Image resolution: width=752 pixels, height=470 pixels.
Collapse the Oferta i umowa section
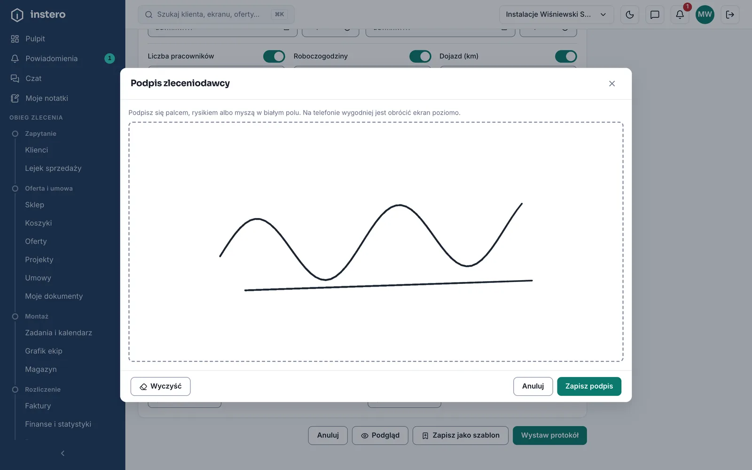point(48,188)
